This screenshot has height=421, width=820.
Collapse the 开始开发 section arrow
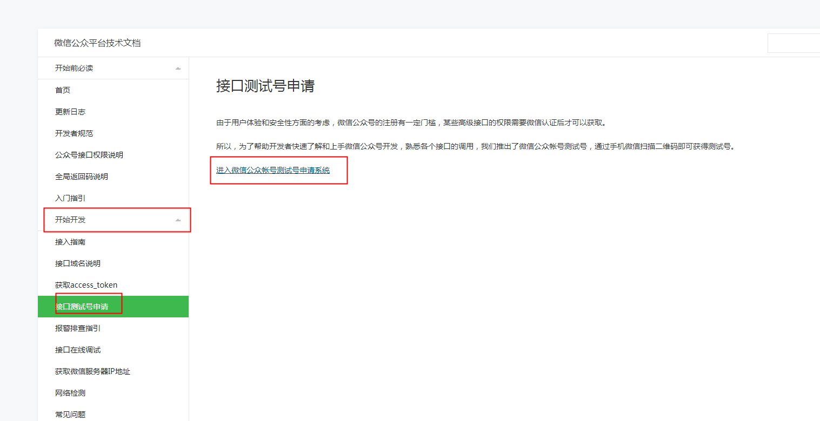178,220
